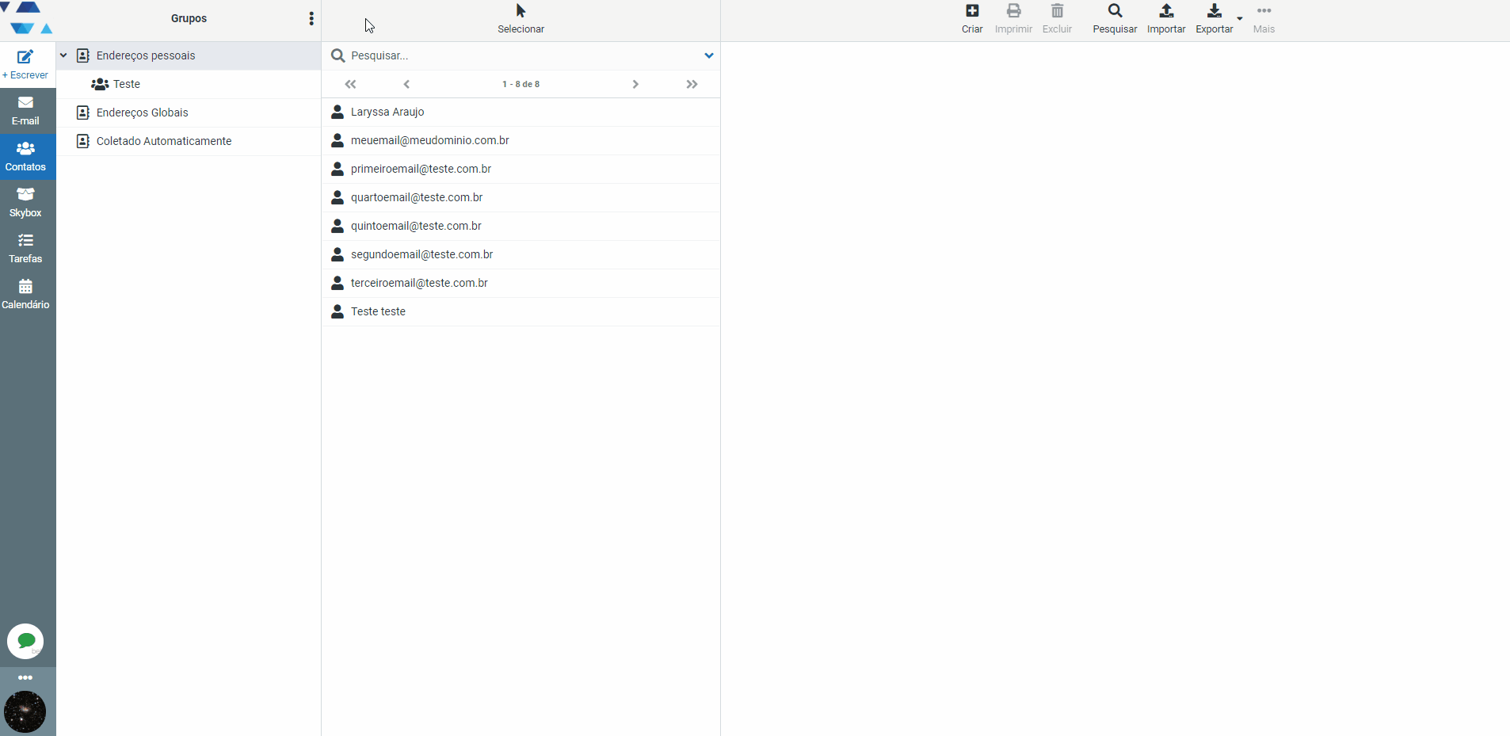Select the Teste group

click(x=189, y=84)
